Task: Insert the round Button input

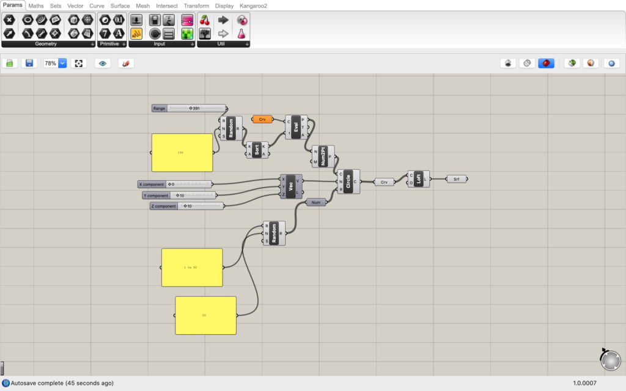Action: tap(155, 34)
